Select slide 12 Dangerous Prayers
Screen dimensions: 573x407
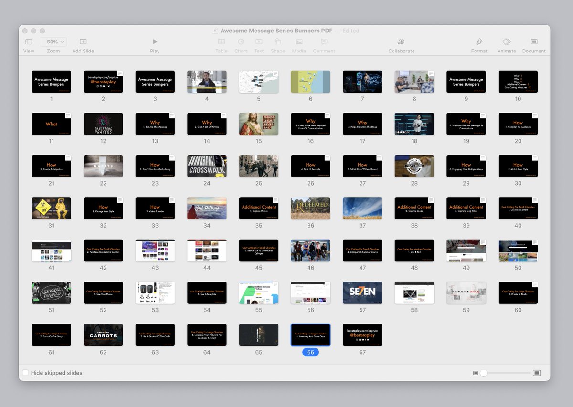103,124
